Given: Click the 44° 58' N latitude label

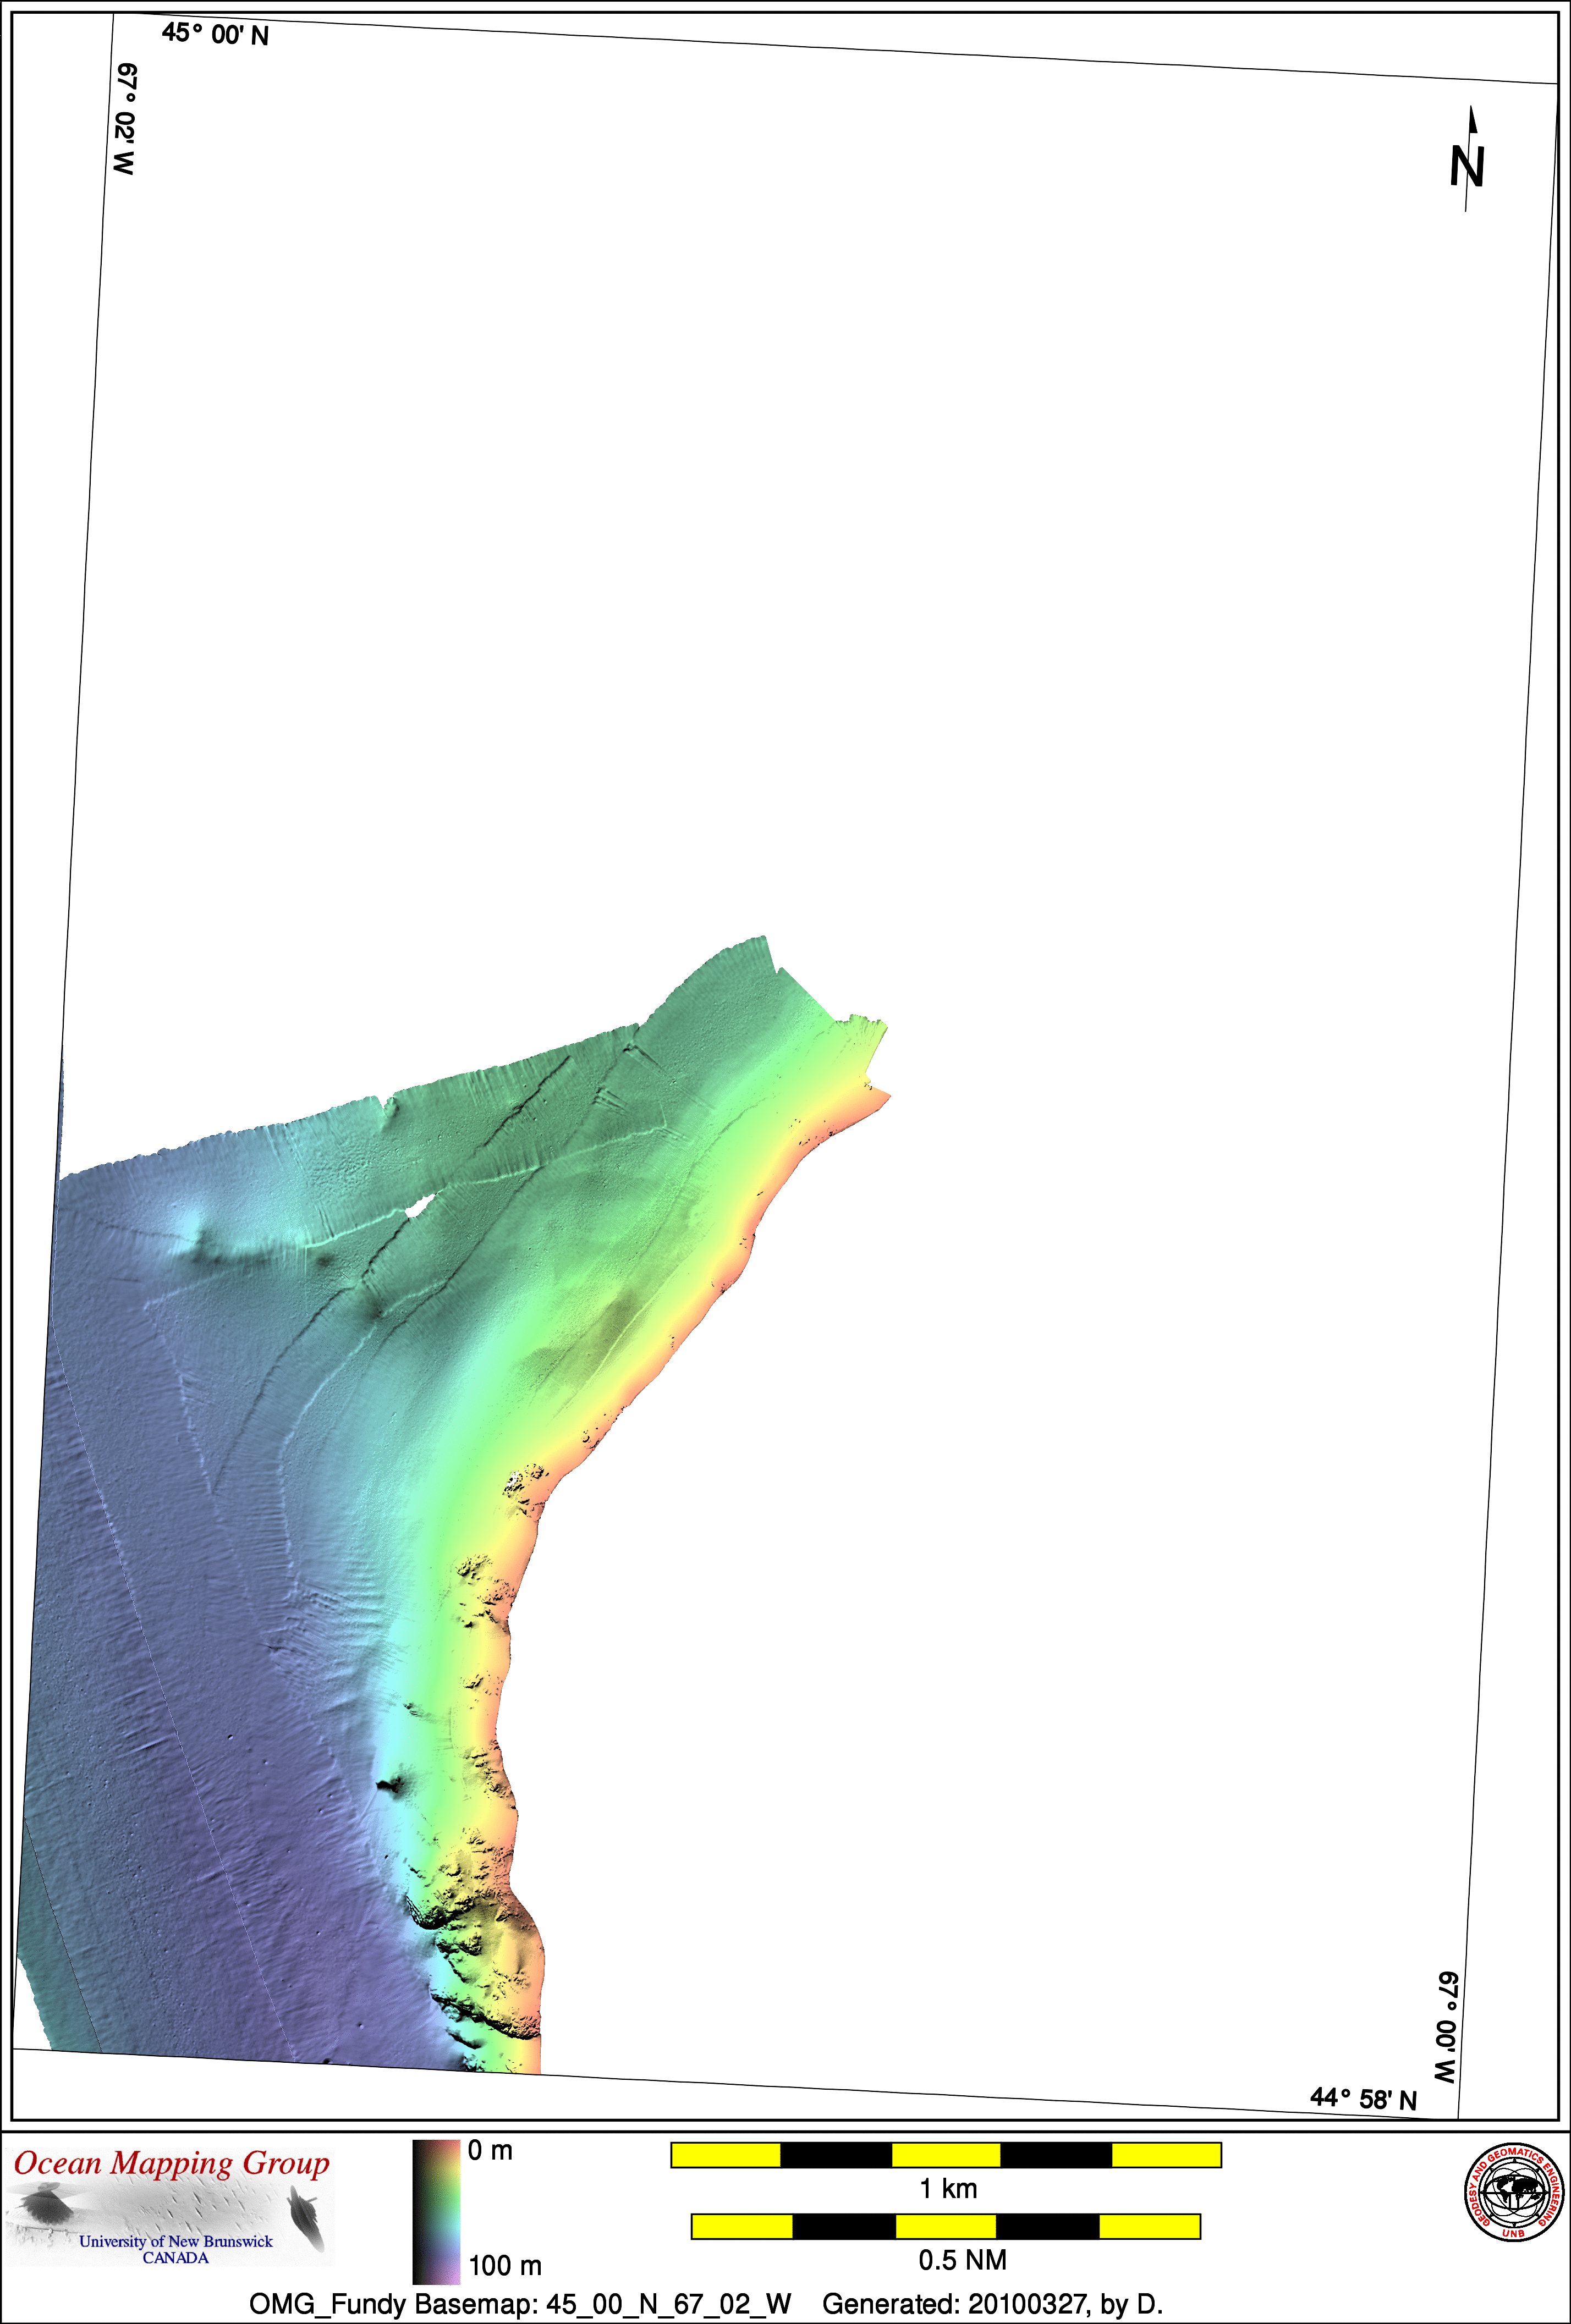Looking at the screenshot, I should [1363, 2098].
